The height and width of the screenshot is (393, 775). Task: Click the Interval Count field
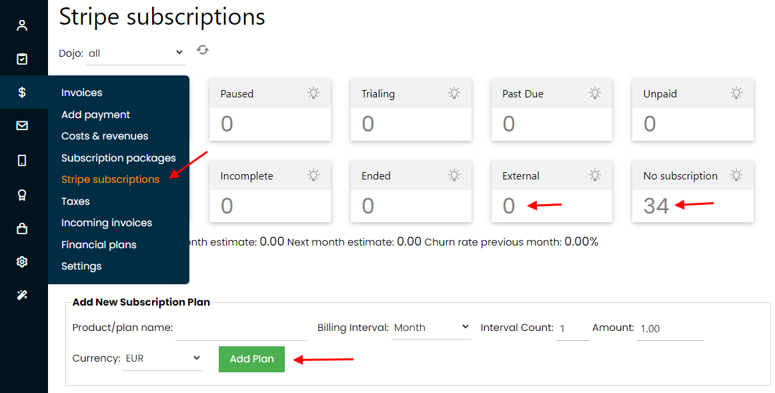573,329
